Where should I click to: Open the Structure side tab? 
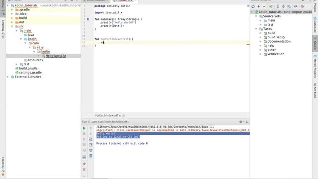click(3, 29)
